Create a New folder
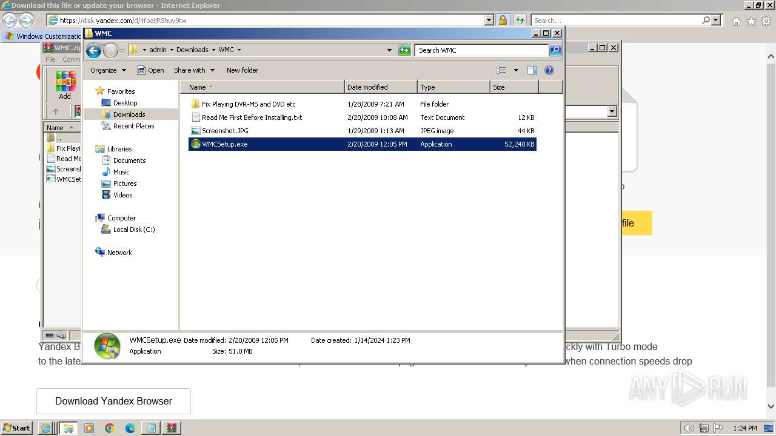This screenshot has height=436, width=776. pyautogui.click(x=242, y=70)
